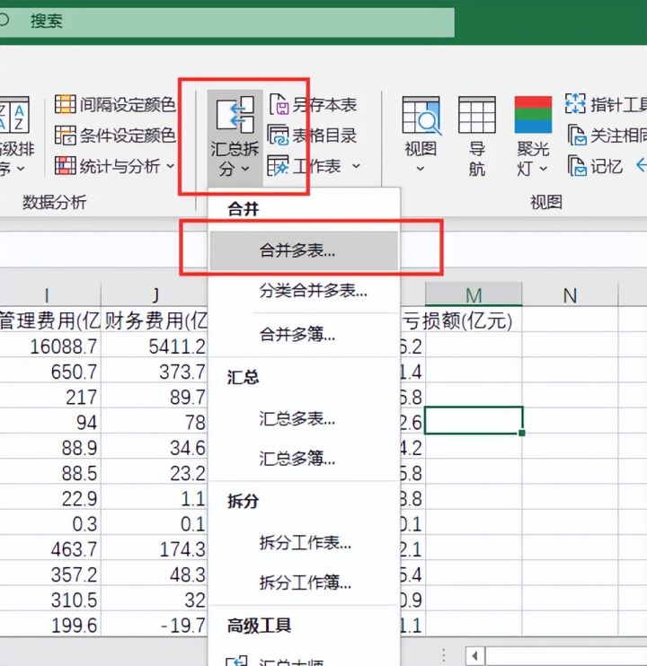Select column N header
This screenshot has height=666, width=647.
click(570, 295)
